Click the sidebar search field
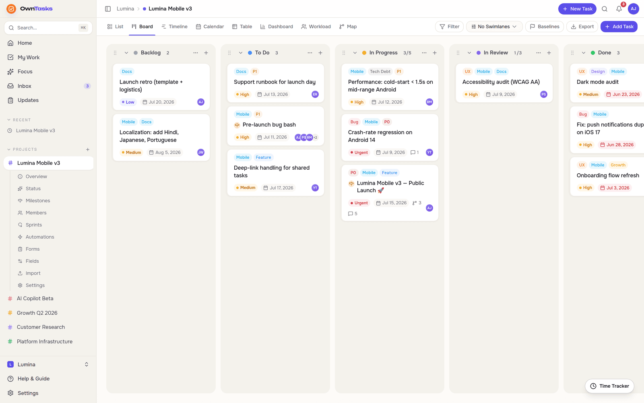The width and height of the screenshot is (644, 403). (48, 28)
